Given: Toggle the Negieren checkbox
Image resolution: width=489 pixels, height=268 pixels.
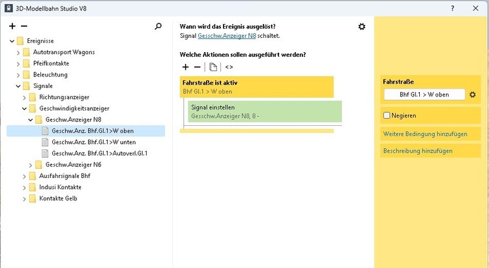Looking at the screenshot, I should [x=387, y=115].
